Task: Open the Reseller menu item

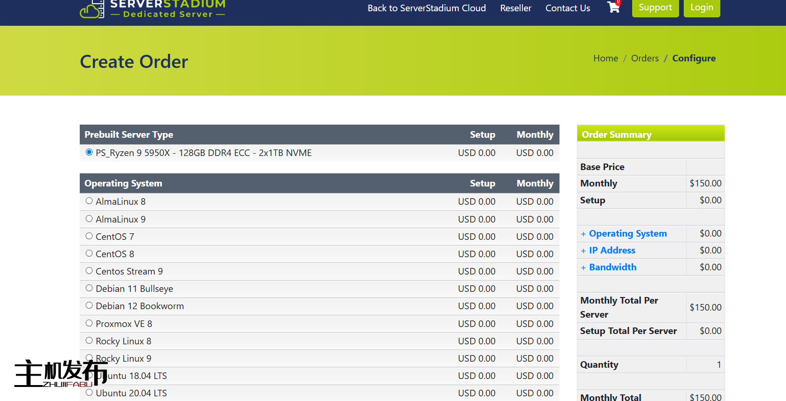Action: (515, 8)
